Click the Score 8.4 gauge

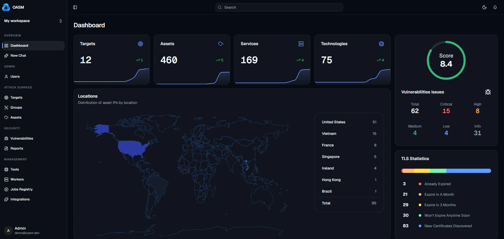(x=446, y=60)
